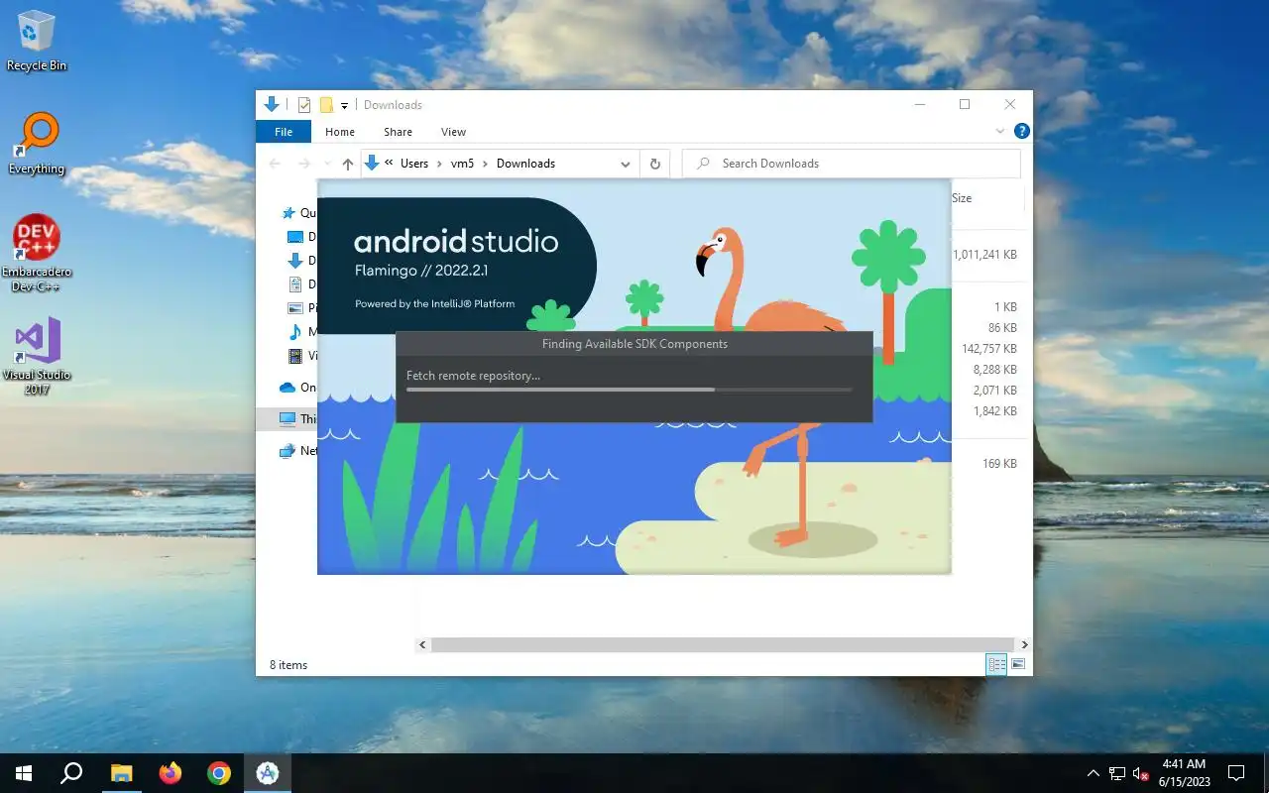Open Explorer Help question mark icon
Image resolution: width=1269 pixels, height=793 pixels.
[1021, 131]
